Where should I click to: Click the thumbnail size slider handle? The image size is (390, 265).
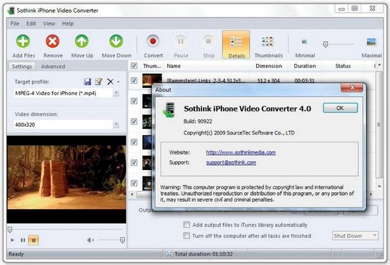coord(325,45)
